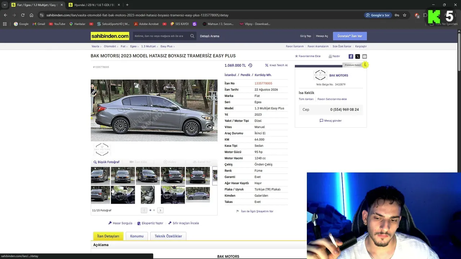The image size is (461, 259).
Task: Send the listing by email icon
Action: point(364,56)
